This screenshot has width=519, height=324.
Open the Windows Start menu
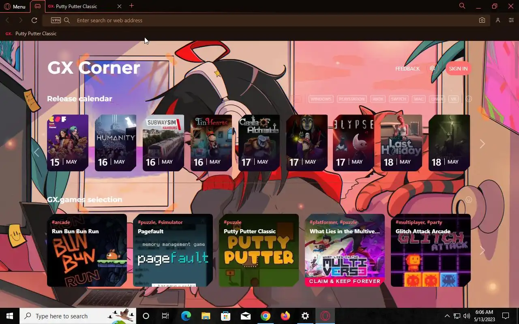[x=10, y=316]
